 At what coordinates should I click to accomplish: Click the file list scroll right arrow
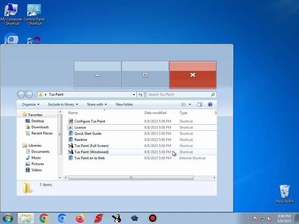(x=214, y=178)
